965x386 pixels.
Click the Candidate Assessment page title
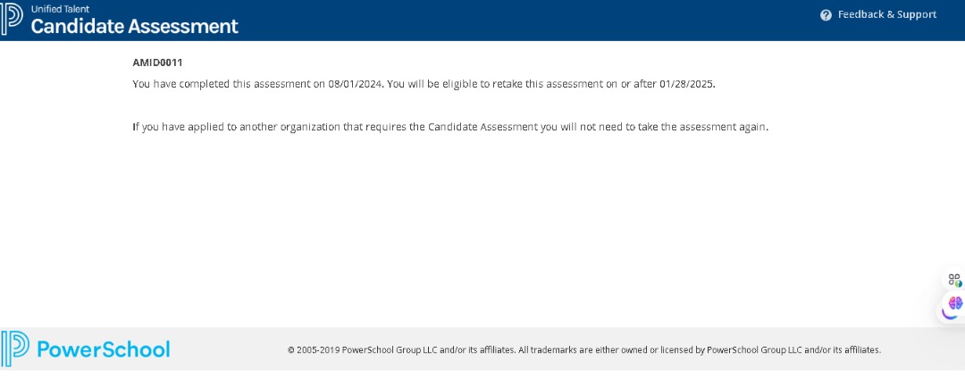tap(135, 26)
